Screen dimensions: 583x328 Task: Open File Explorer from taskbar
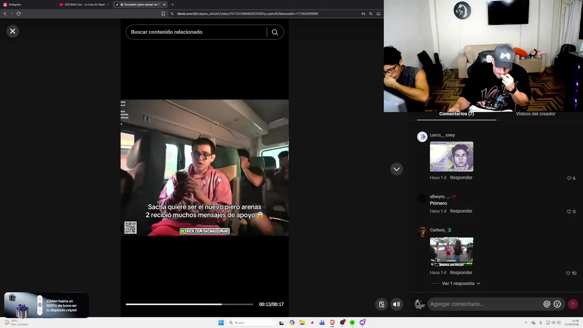pyautogui.click(x=302, y=323)
